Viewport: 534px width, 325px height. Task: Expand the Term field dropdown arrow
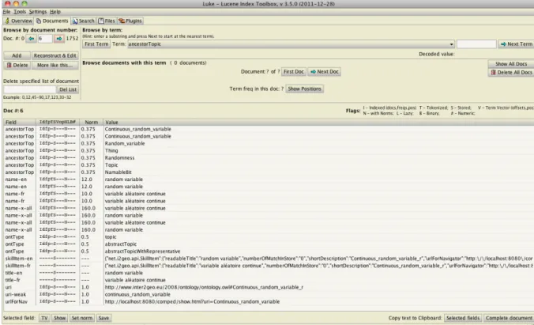pyautogui.click(x=451, y=44)
